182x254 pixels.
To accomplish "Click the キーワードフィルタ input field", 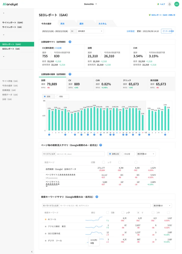I will coord(105,205).
